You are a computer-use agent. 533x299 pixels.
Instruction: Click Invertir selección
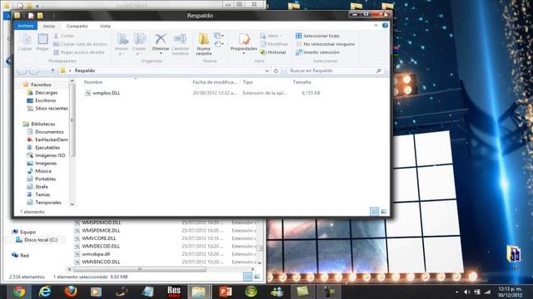click(x=317, y=52)
